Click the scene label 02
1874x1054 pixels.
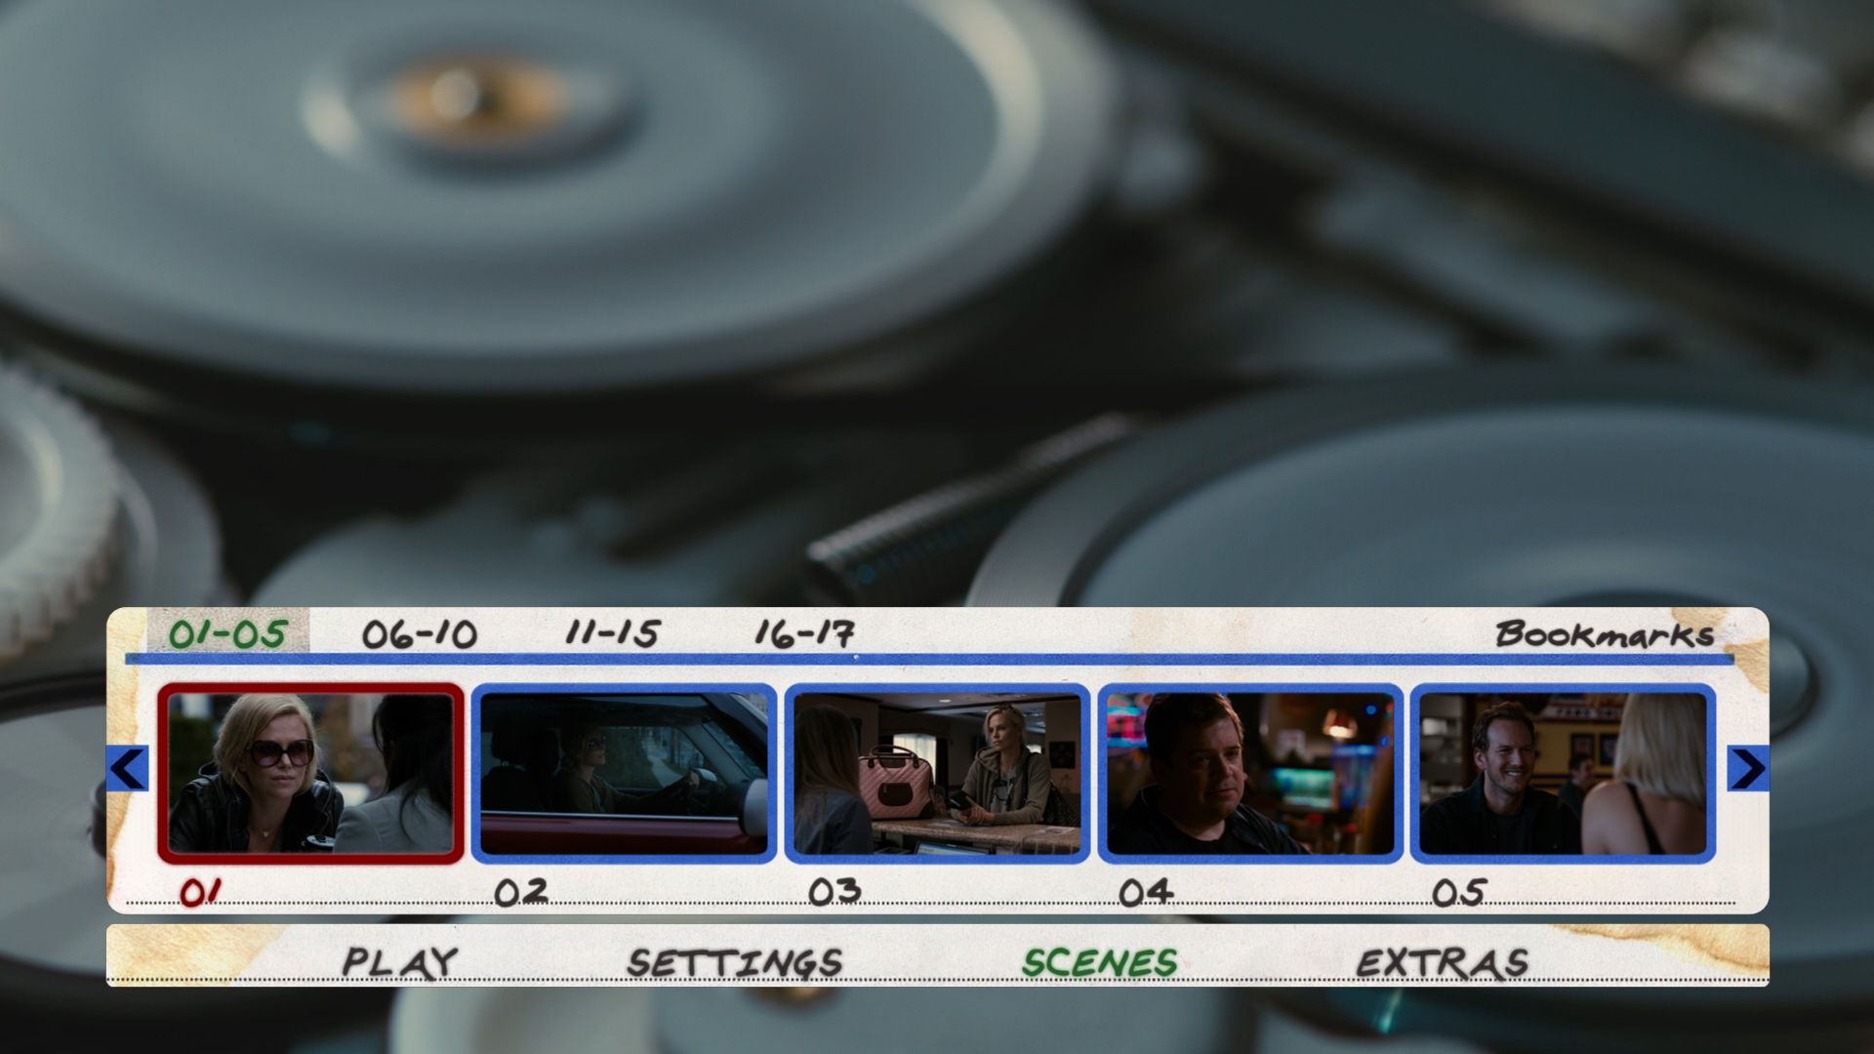[x=521, y=892]
